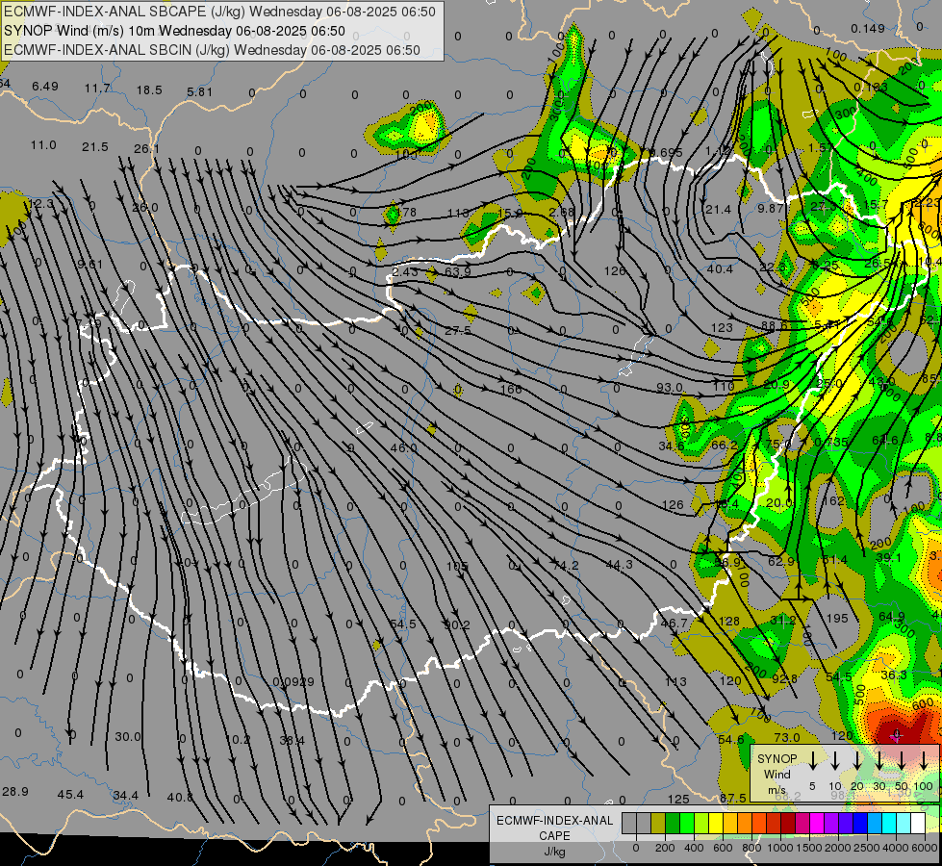This screenshot has height=866, width=942.
Task: Click the 10 m/s wind arrow in SYNOP legend
Action: click(x=835, y=760)
